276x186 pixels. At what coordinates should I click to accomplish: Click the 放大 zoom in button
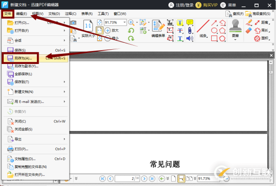coord(112,30)
